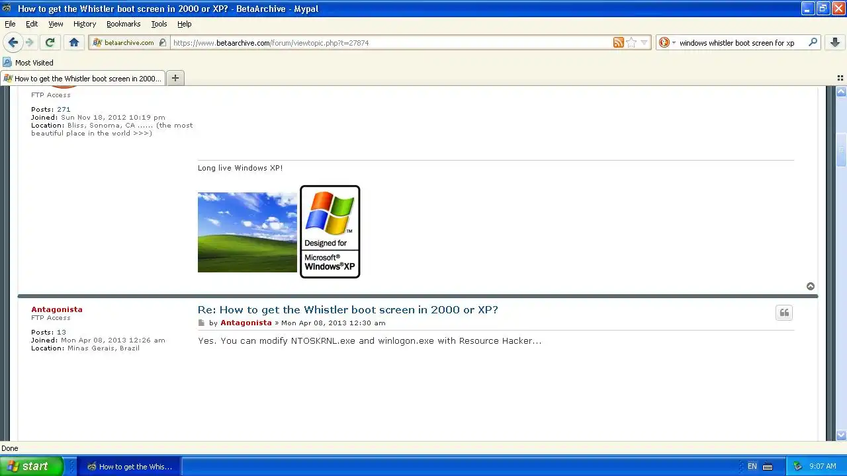Choose the search engine from the dropdown

(x=668, y=42)
